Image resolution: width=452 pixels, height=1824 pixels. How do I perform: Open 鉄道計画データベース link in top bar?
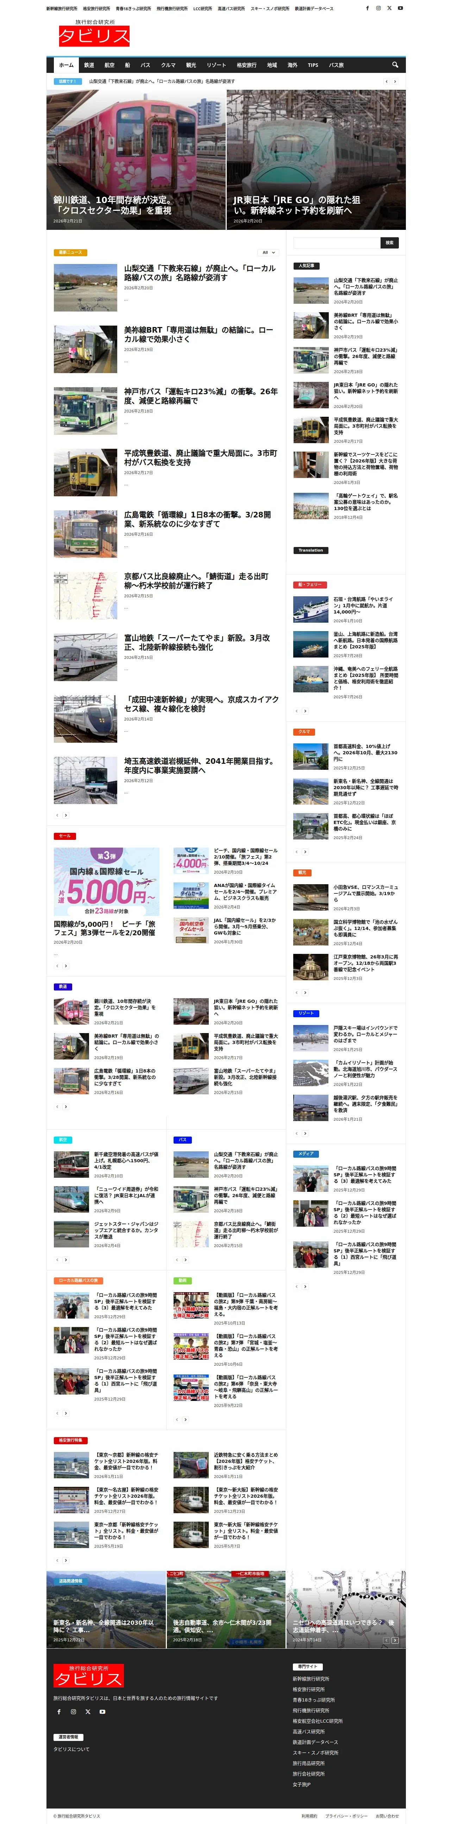pyautogui.click(x=314, y=8)
